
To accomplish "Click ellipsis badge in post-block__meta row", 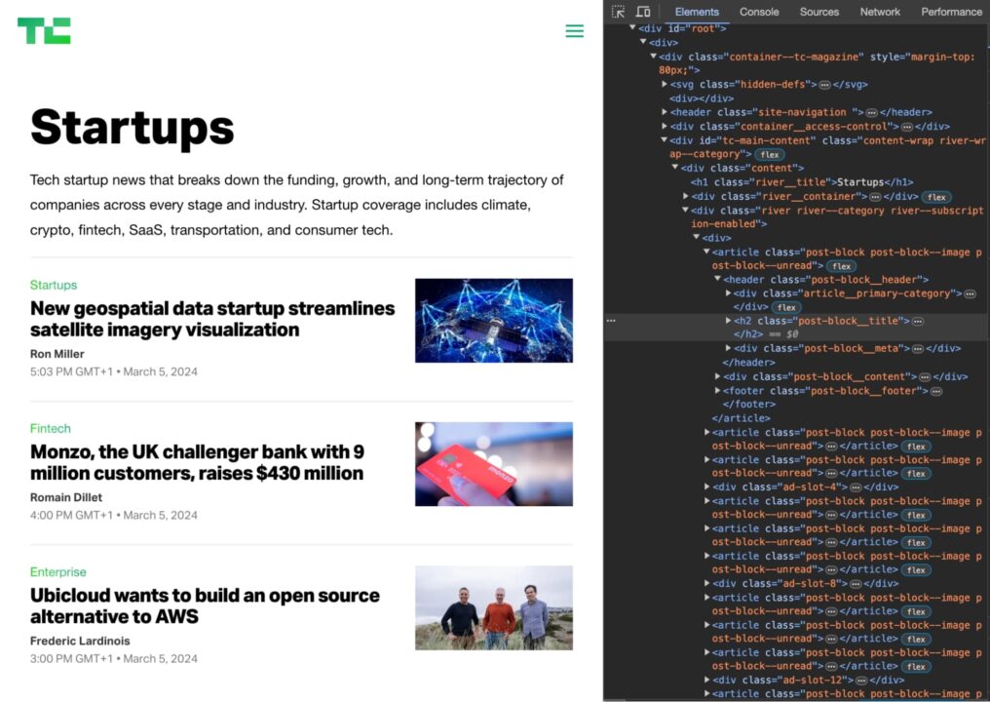I will tap(917, 349).
